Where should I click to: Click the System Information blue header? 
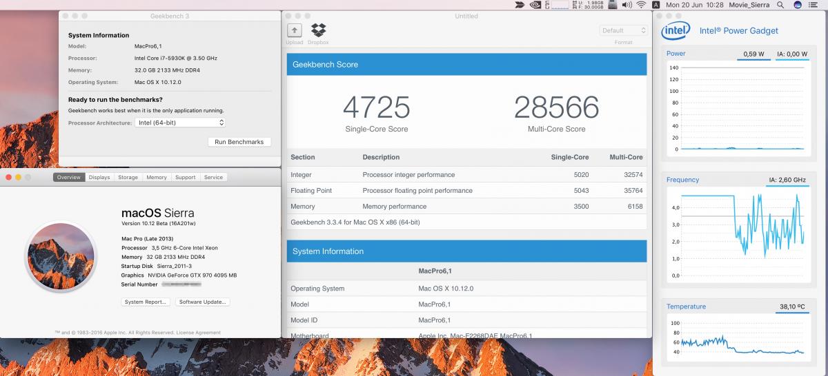point(467,251)
